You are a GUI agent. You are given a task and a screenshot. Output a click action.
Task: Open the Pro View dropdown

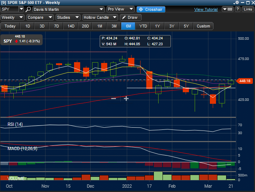[x=121, y=9]
